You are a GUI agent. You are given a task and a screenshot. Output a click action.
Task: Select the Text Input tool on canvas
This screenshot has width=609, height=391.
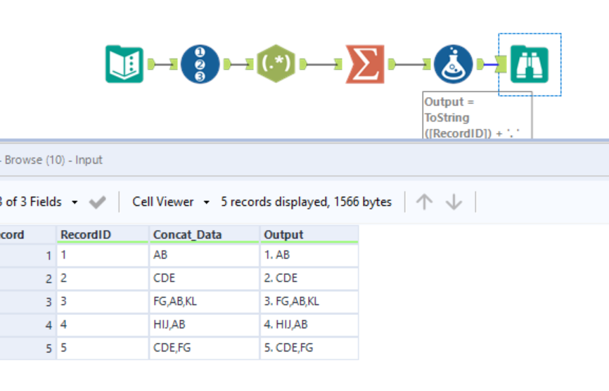[x=124, y=64]
